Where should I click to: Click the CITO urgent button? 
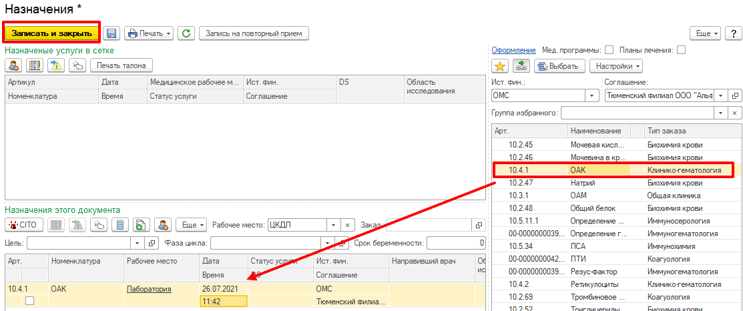[23, 225]
